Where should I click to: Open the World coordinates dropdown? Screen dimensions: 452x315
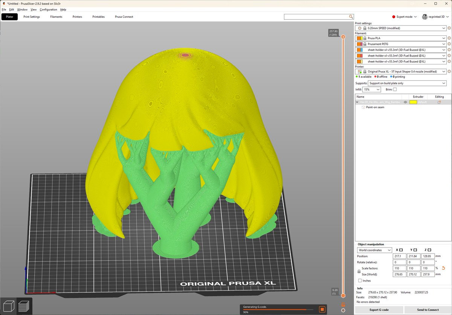point(374,250)
